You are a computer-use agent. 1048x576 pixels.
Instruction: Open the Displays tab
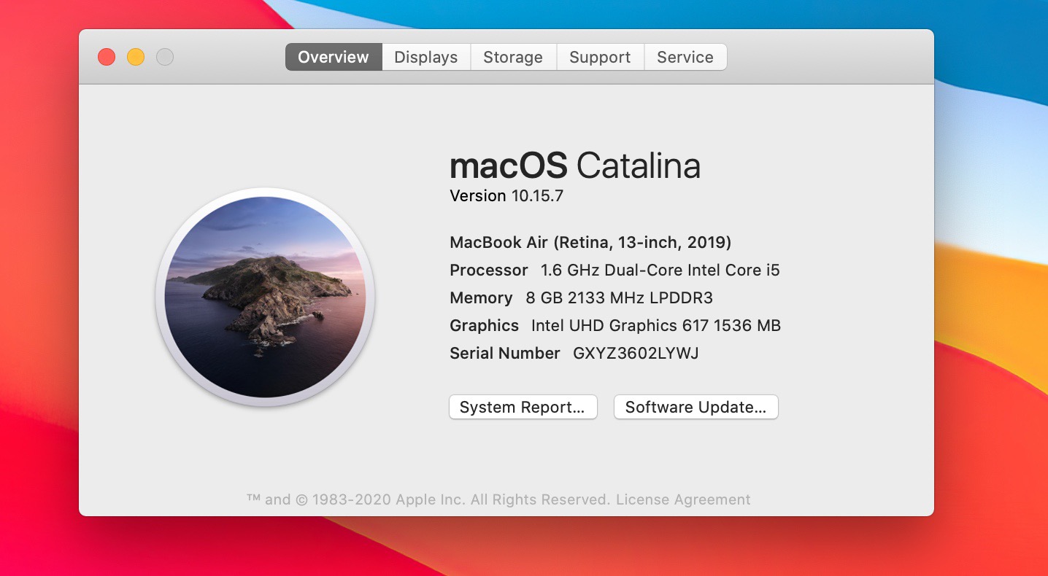pyautogui.click(x=426, y=57)
